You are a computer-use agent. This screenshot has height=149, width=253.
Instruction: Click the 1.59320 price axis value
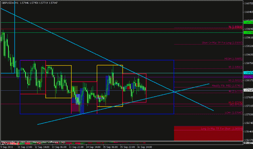pyautogui.click(x=249, y=46)
